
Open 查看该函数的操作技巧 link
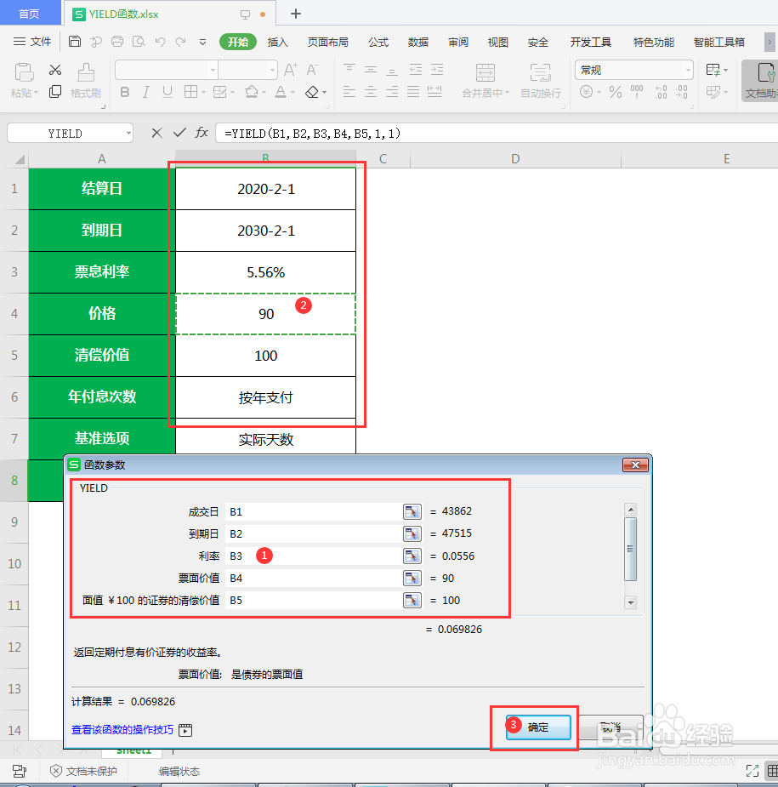pos(122,730)
